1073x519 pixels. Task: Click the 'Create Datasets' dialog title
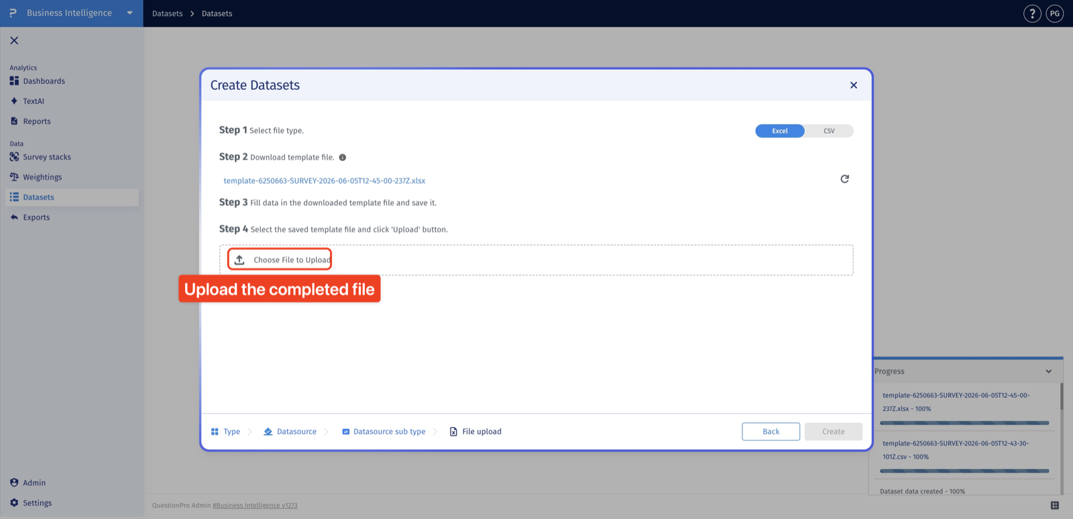coord(255,85)
